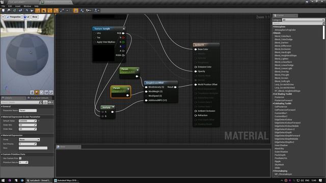Toggle the Live Preview toolbar button

tap(44, 10)
